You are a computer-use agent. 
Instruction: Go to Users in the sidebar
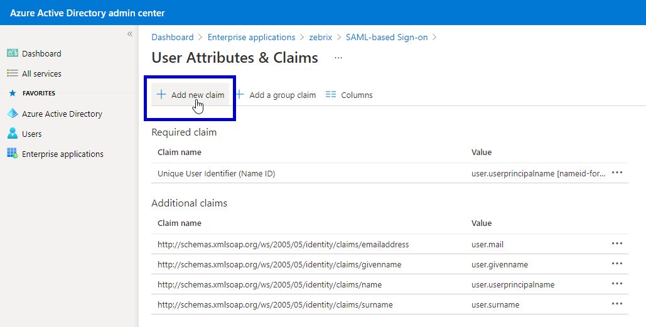[32, 134]
